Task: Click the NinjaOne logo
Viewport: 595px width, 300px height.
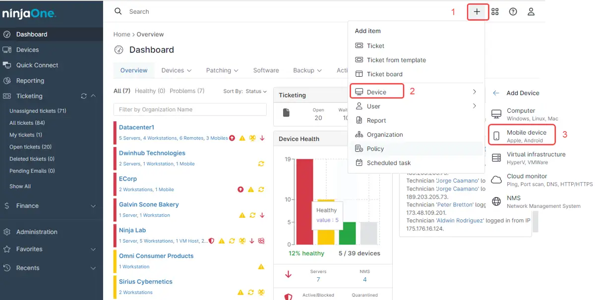Action: (x=29, y=13)
